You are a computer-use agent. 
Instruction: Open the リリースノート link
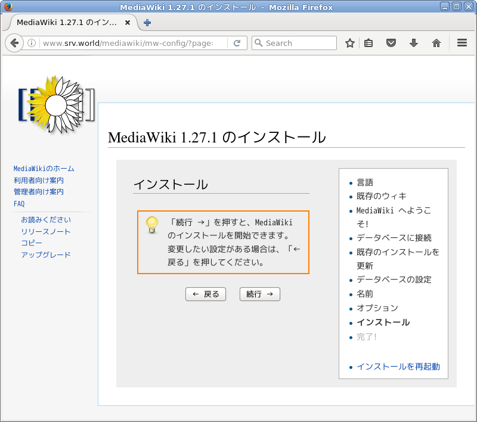(46, 232)
